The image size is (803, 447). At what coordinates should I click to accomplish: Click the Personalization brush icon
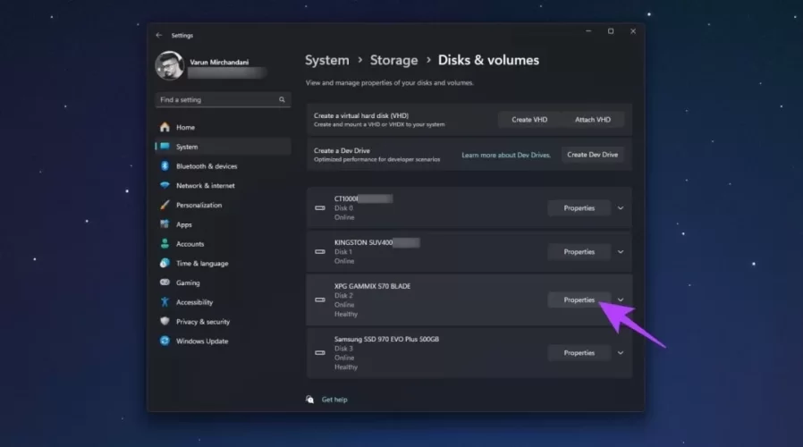tap(165, 206)
